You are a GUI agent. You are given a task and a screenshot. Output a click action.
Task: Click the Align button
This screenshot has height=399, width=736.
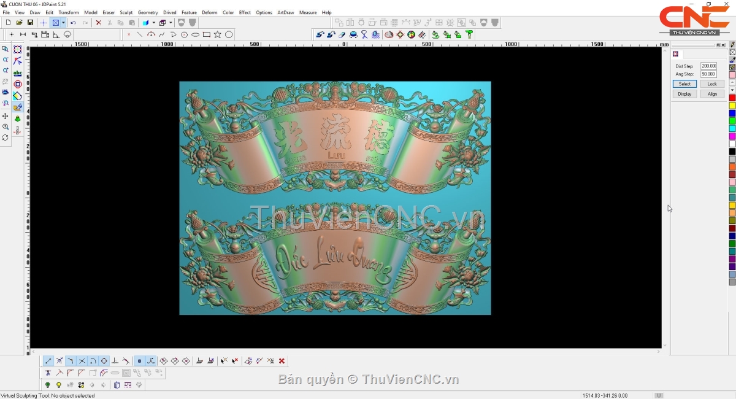pos(711,94)
